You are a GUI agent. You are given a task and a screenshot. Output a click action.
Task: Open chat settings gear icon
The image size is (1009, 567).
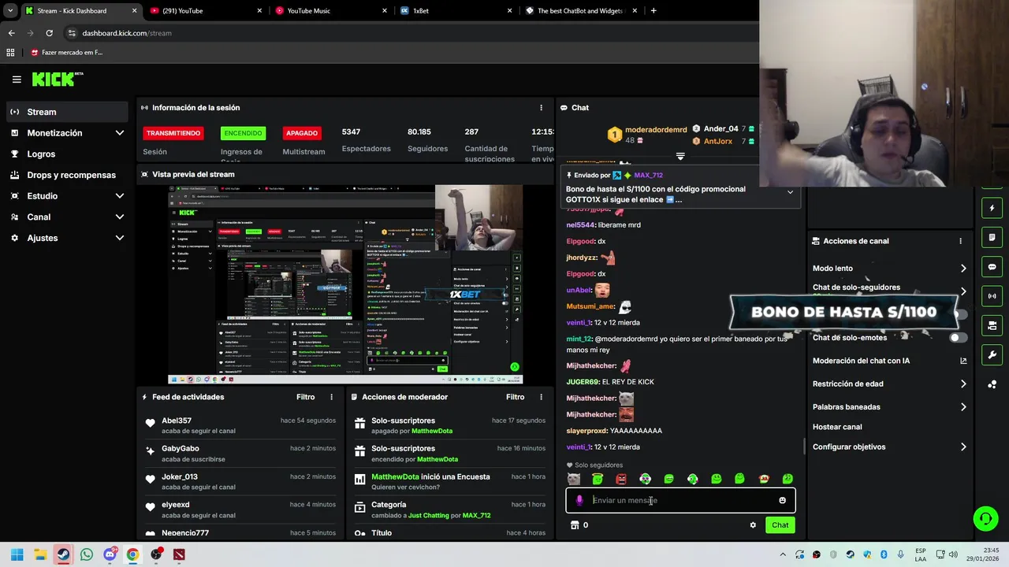click(753, 525)
